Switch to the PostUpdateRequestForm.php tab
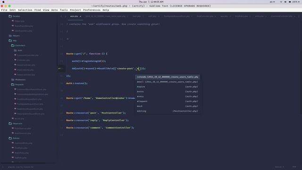 tap(176, 17)
